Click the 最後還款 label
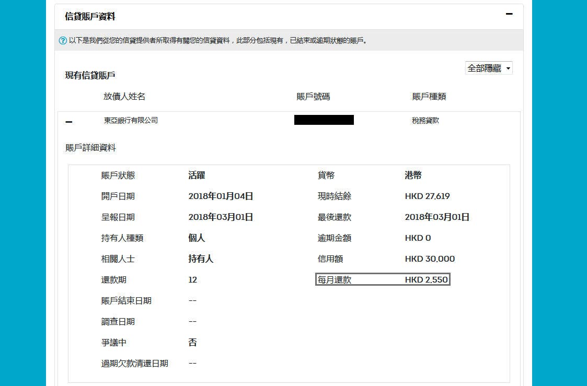The width and height of the screenshot is (587, 386). (335, 217)
